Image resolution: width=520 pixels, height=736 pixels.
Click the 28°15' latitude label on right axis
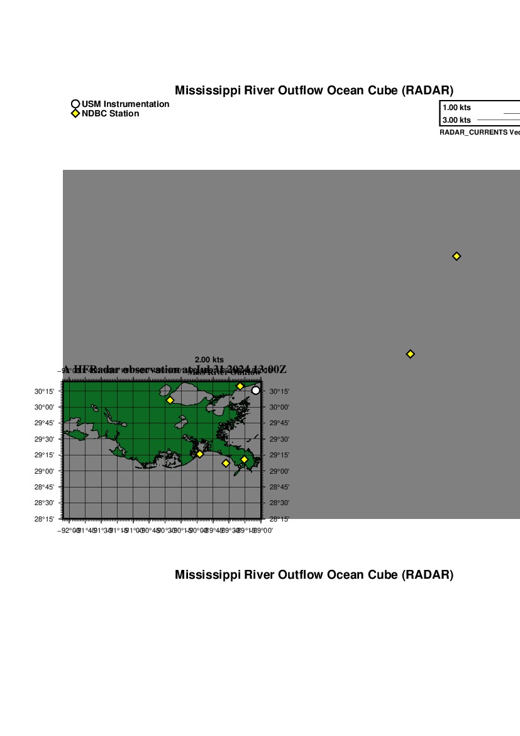(280, 519)
